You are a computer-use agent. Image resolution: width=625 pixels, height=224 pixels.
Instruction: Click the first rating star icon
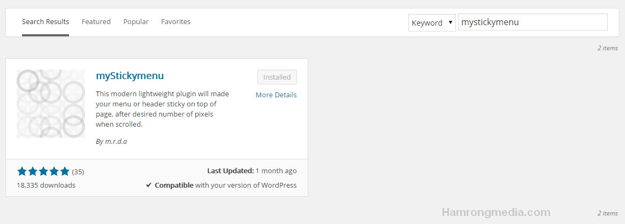coord(22,172)
